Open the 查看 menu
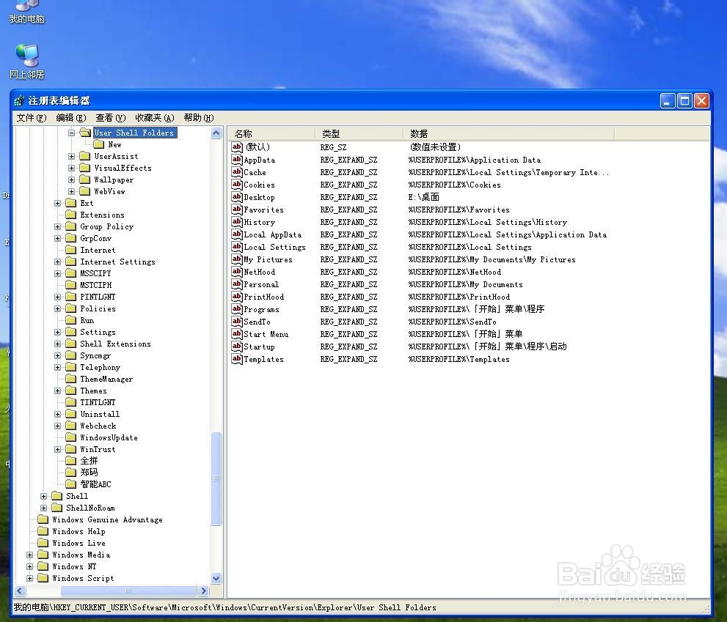This screenshot has height=622, width=727. (x=110, y=118)
